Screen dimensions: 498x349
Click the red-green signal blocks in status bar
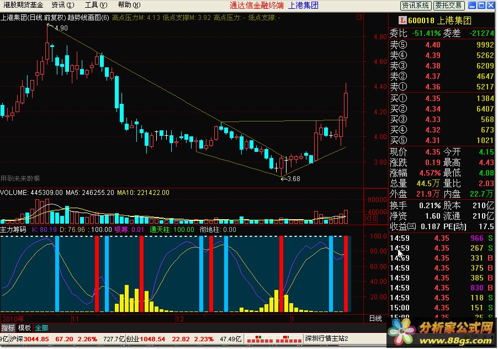pyautogui.click(x=274, y=339)
